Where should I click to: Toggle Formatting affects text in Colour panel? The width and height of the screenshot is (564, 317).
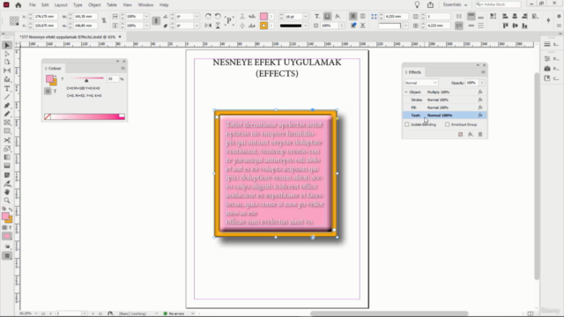(x=55, y=92)
